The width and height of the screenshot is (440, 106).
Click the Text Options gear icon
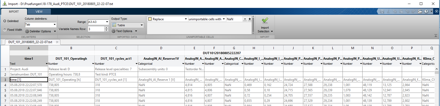[114, 31]
